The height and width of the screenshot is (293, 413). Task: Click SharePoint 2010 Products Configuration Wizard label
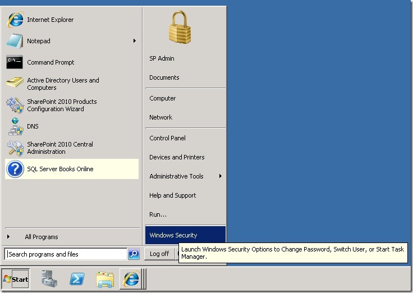(62, 105)
